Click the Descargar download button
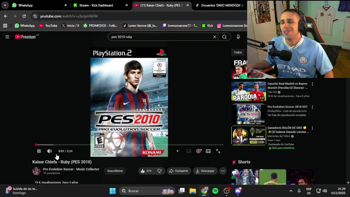 [x=205, y=171]
